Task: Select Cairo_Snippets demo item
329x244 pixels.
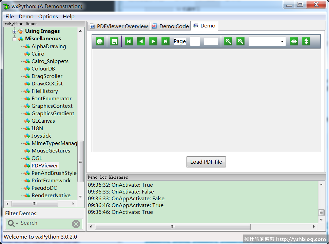Action: pyautogui.click(x=50, y=61)
